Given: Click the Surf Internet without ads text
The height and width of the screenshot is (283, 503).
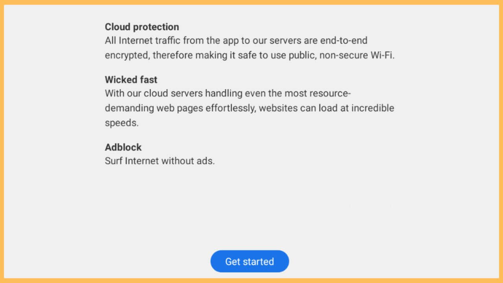Looking at the screenshot, I should (x=160, y=161).
